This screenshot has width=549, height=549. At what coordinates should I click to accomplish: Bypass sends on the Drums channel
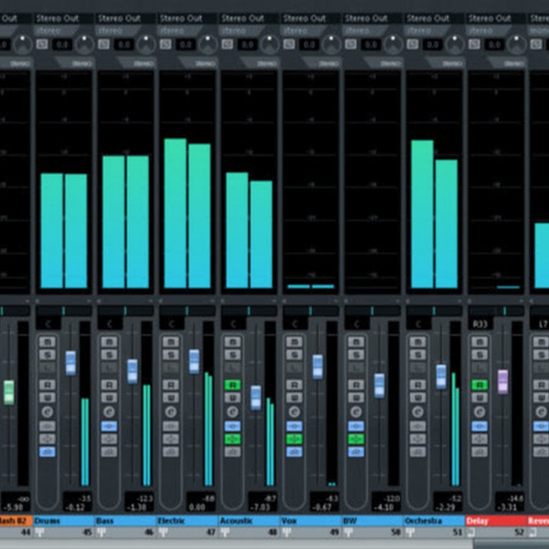(47, 452)
